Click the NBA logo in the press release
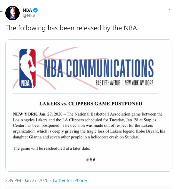The height and width of the screenshot is (189, 178). coord(27,69)
